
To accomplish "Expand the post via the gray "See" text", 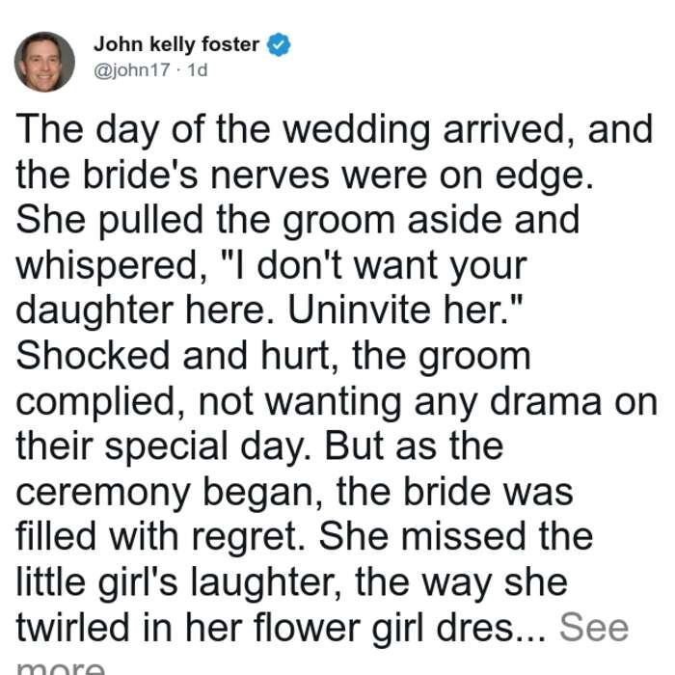I will pyautogui.click(x=594, y=627).
